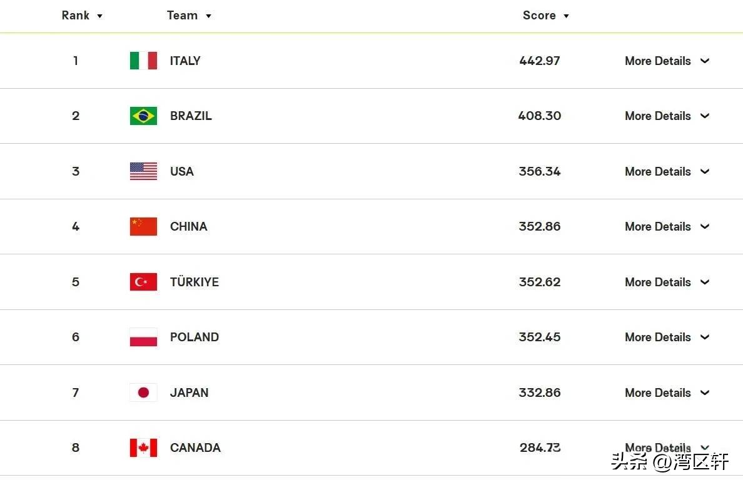Open More Details for Japan
This screenshot has width=743, height=485.
(x=667, y=392)
